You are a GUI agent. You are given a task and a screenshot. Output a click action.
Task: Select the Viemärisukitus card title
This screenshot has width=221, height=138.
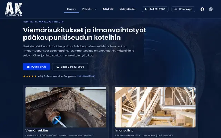[x=37, y=130]
